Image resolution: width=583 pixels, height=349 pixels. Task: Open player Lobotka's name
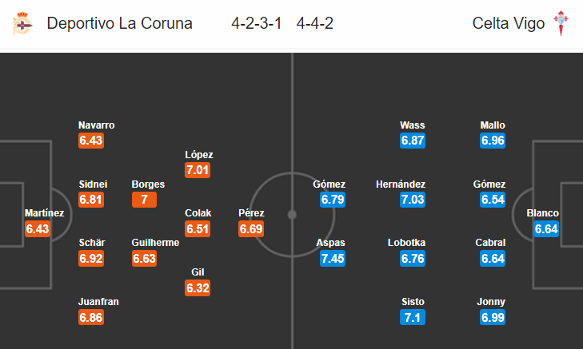click(406, 243)
